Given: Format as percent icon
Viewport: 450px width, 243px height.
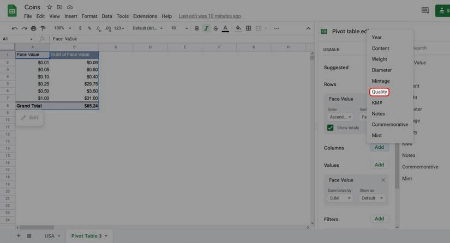Looking at the screenshot, I should point(89,28).
